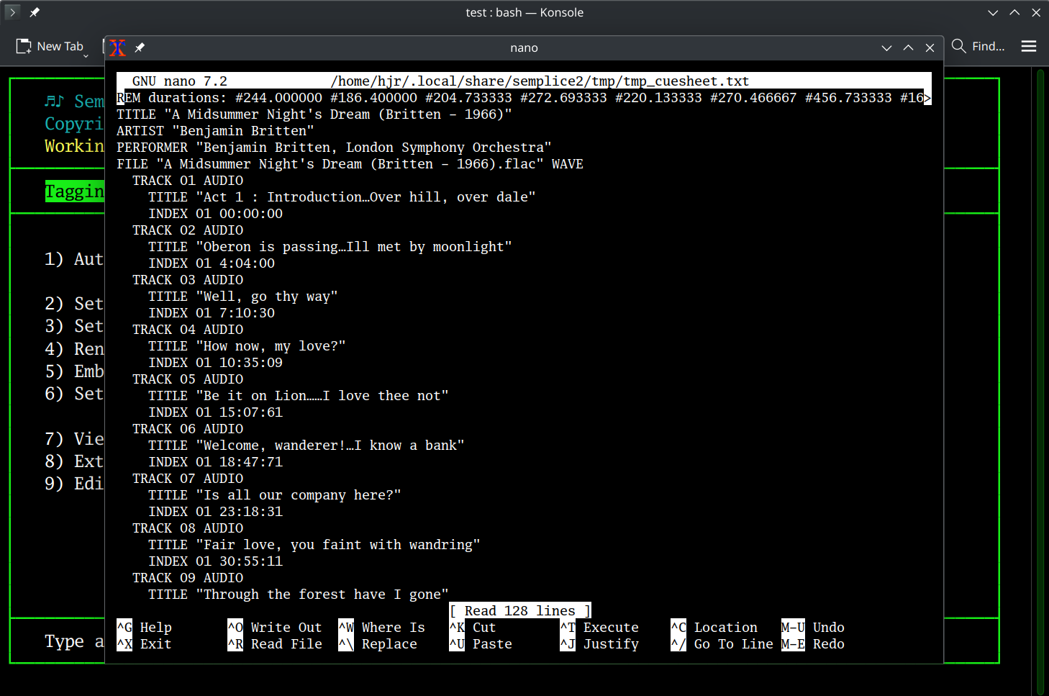1049x696 pixels.
Task: Pin the nano window to stay on top
Action: click(x=140, y=48)
